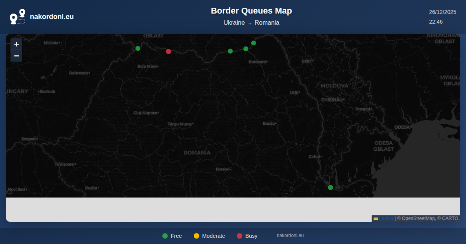Click the nakordoni.eu text in the footer
Image resolution: width=466 pixels, height=244 pixels.
pyautogui.click(x=290, y=235)
